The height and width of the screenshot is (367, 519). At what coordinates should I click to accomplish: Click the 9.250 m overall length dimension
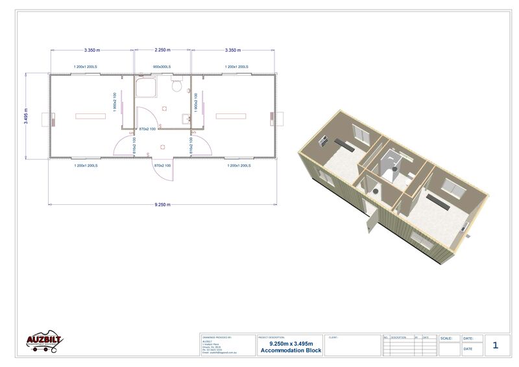pos(162,204)
